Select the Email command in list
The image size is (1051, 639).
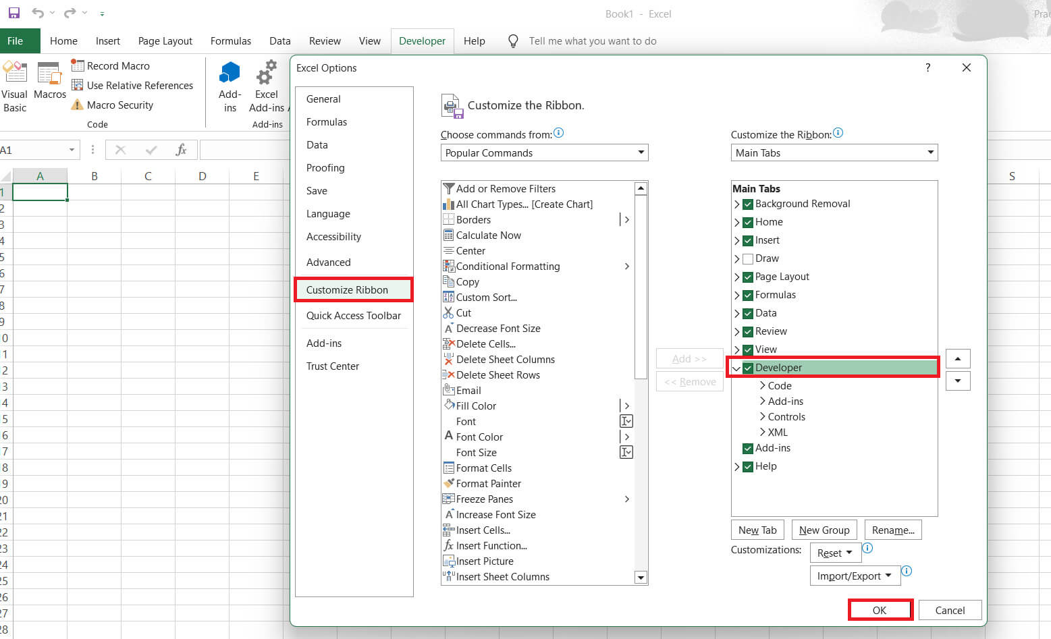pos(537,390)
